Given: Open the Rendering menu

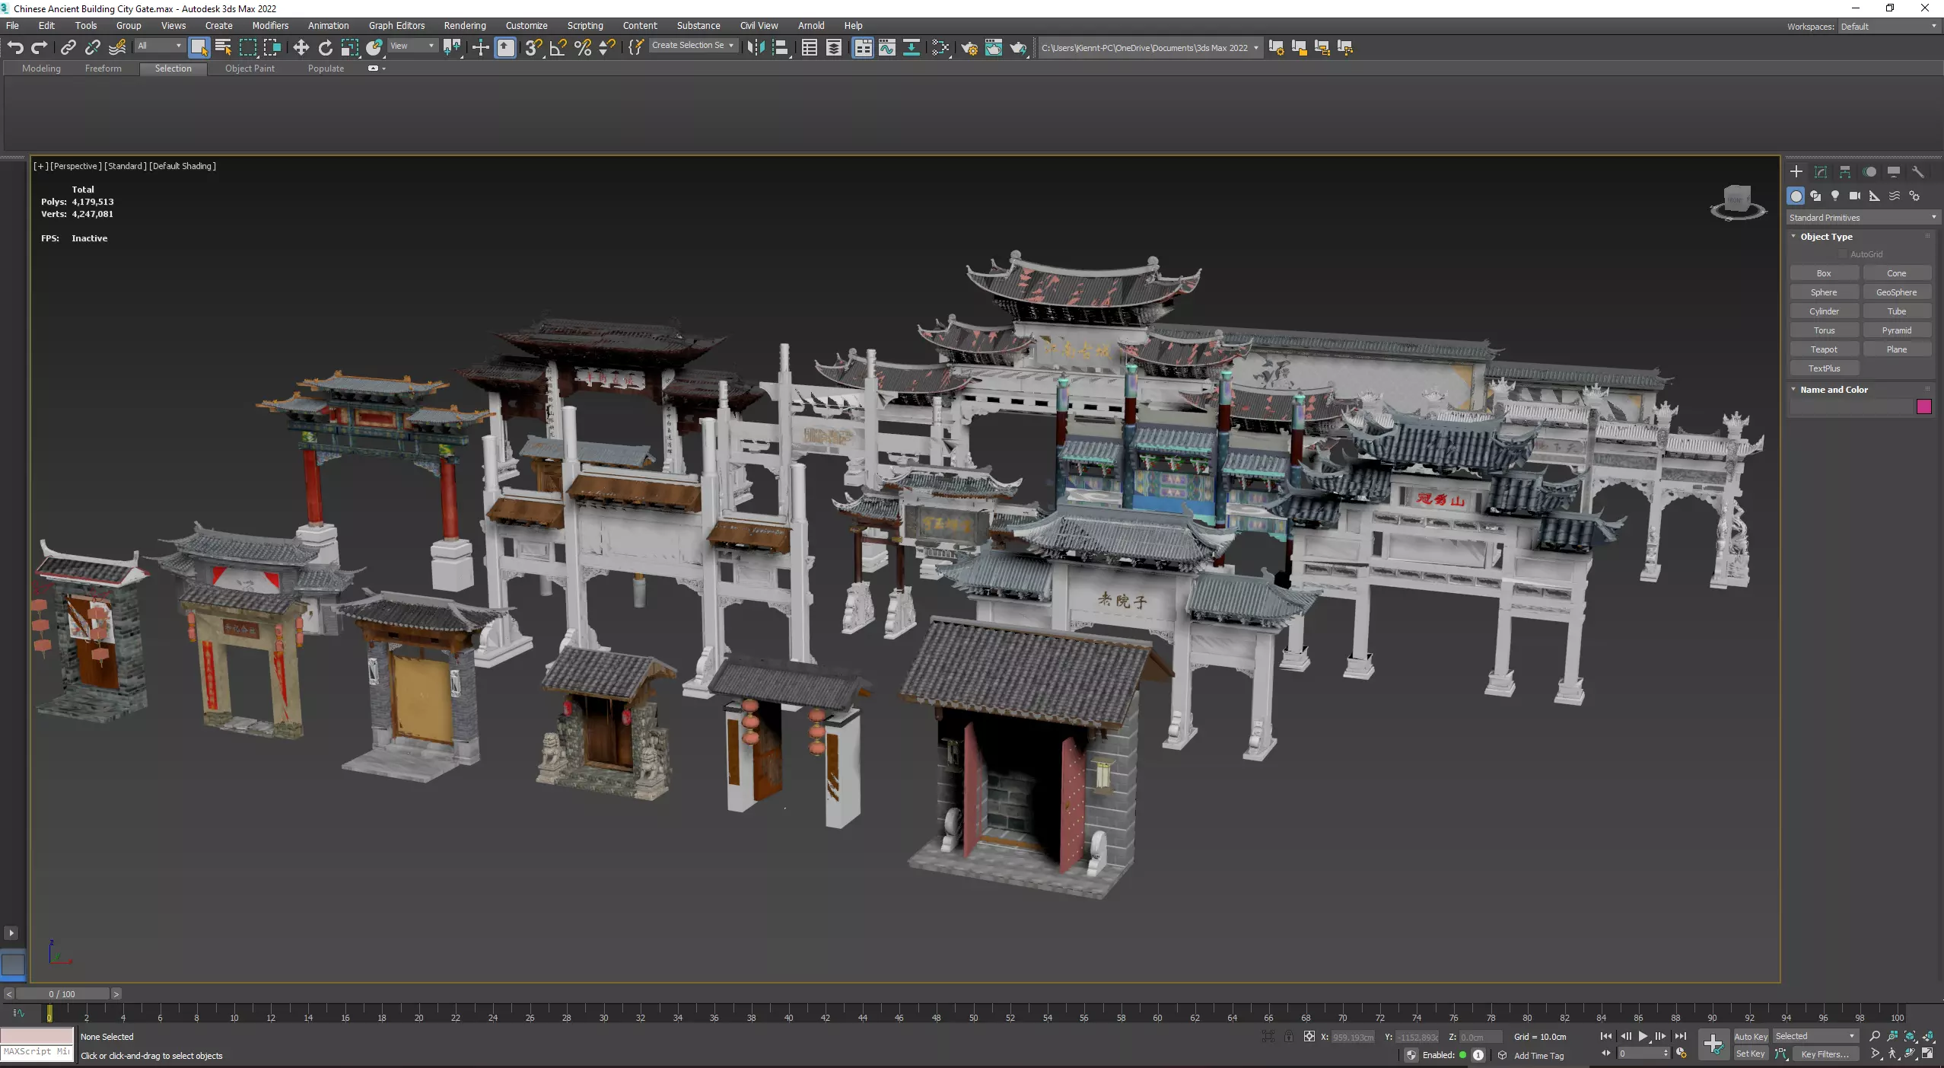Looking at the screenshot, I should (464, 25).
